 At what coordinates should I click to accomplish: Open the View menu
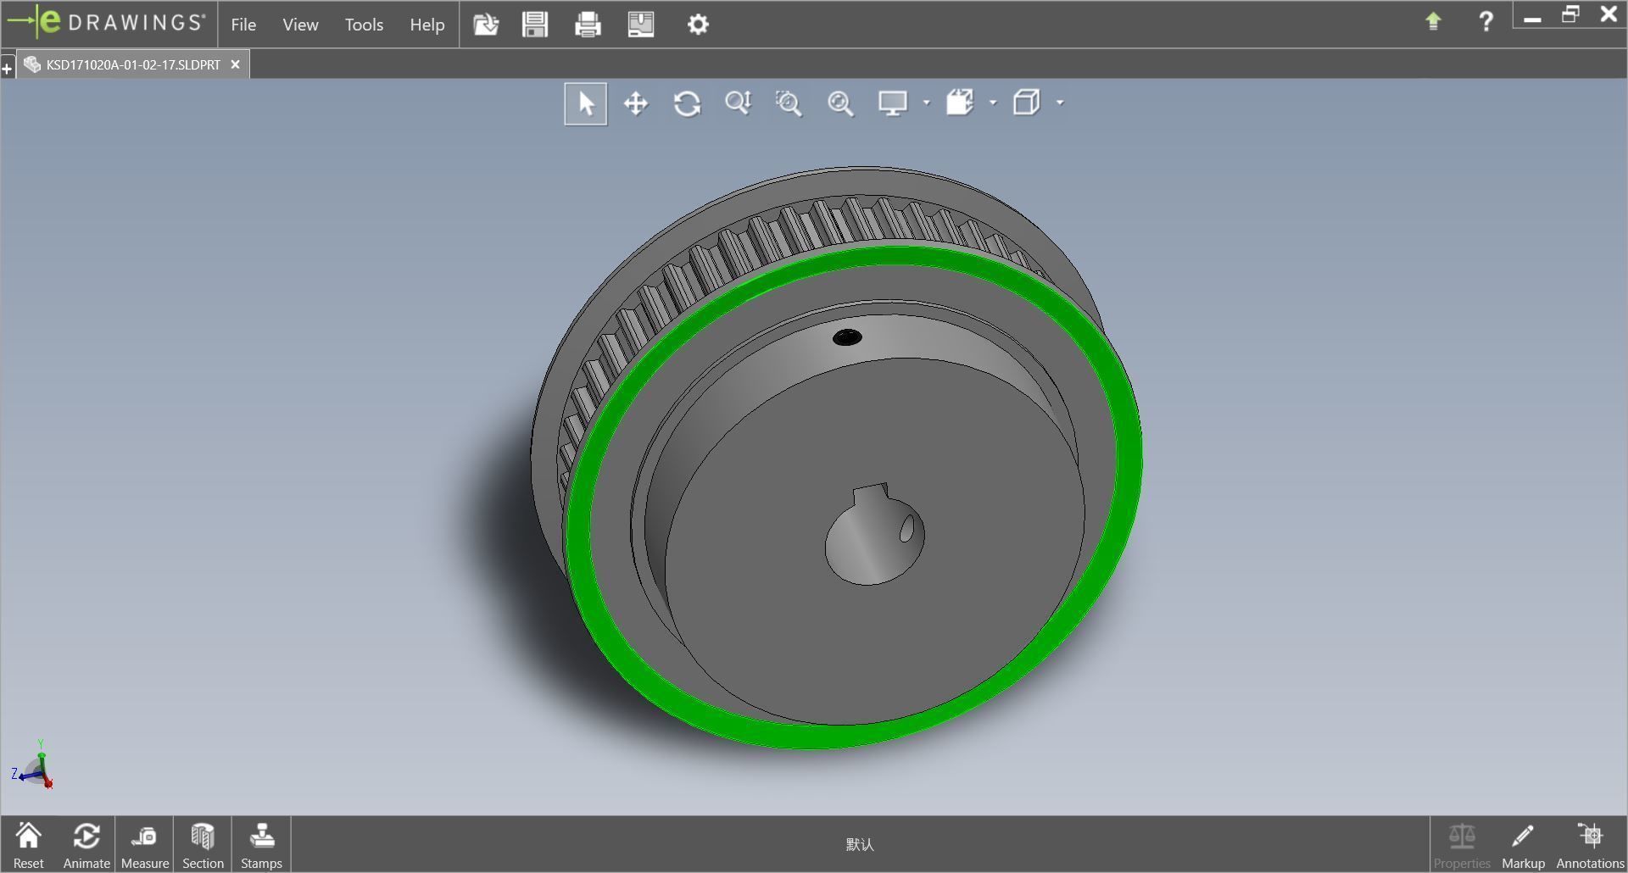(x=300, y=25)
